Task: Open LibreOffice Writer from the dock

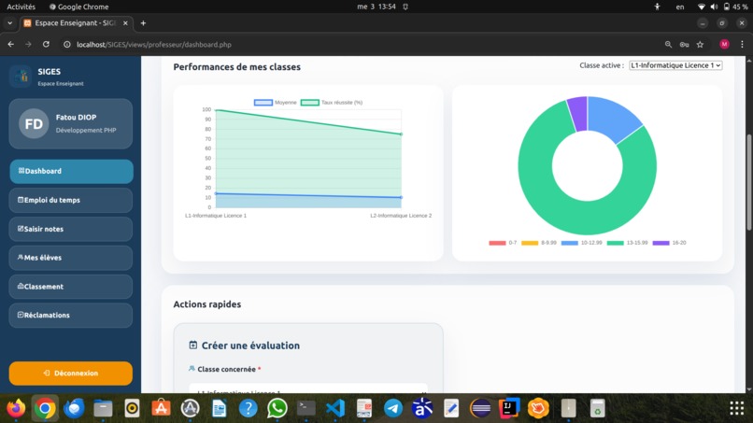Action: [x=219, y=409]
